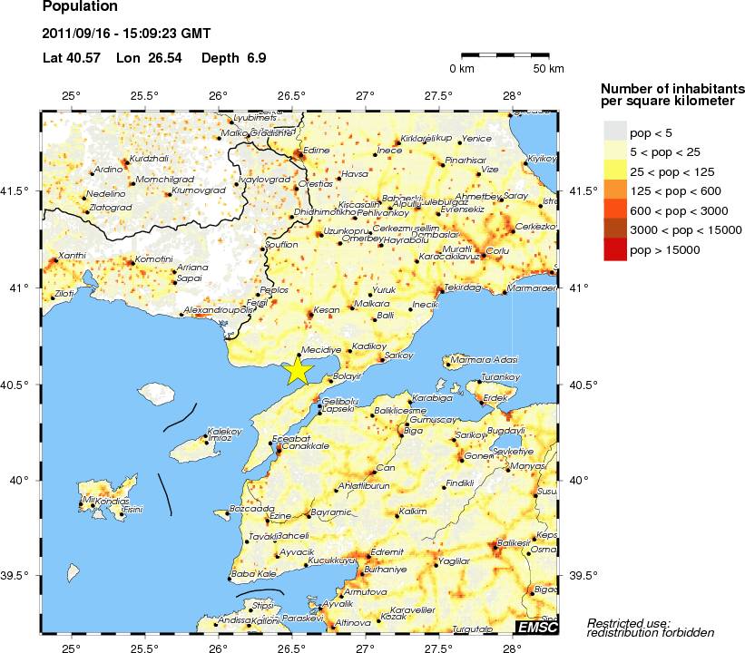Select the Marmara Adasi island label

(484, 360)
